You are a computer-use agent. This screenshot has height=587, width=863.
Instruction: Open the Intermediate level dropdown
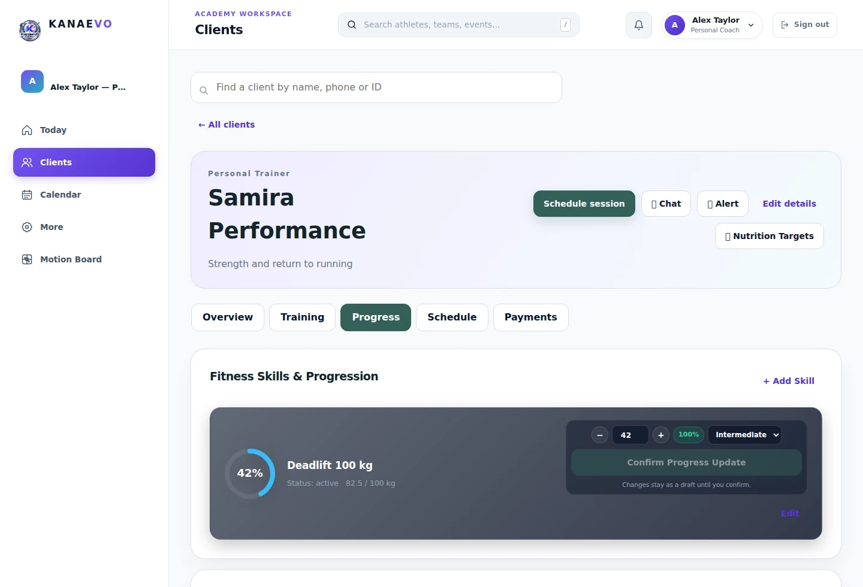pos(744,435)
